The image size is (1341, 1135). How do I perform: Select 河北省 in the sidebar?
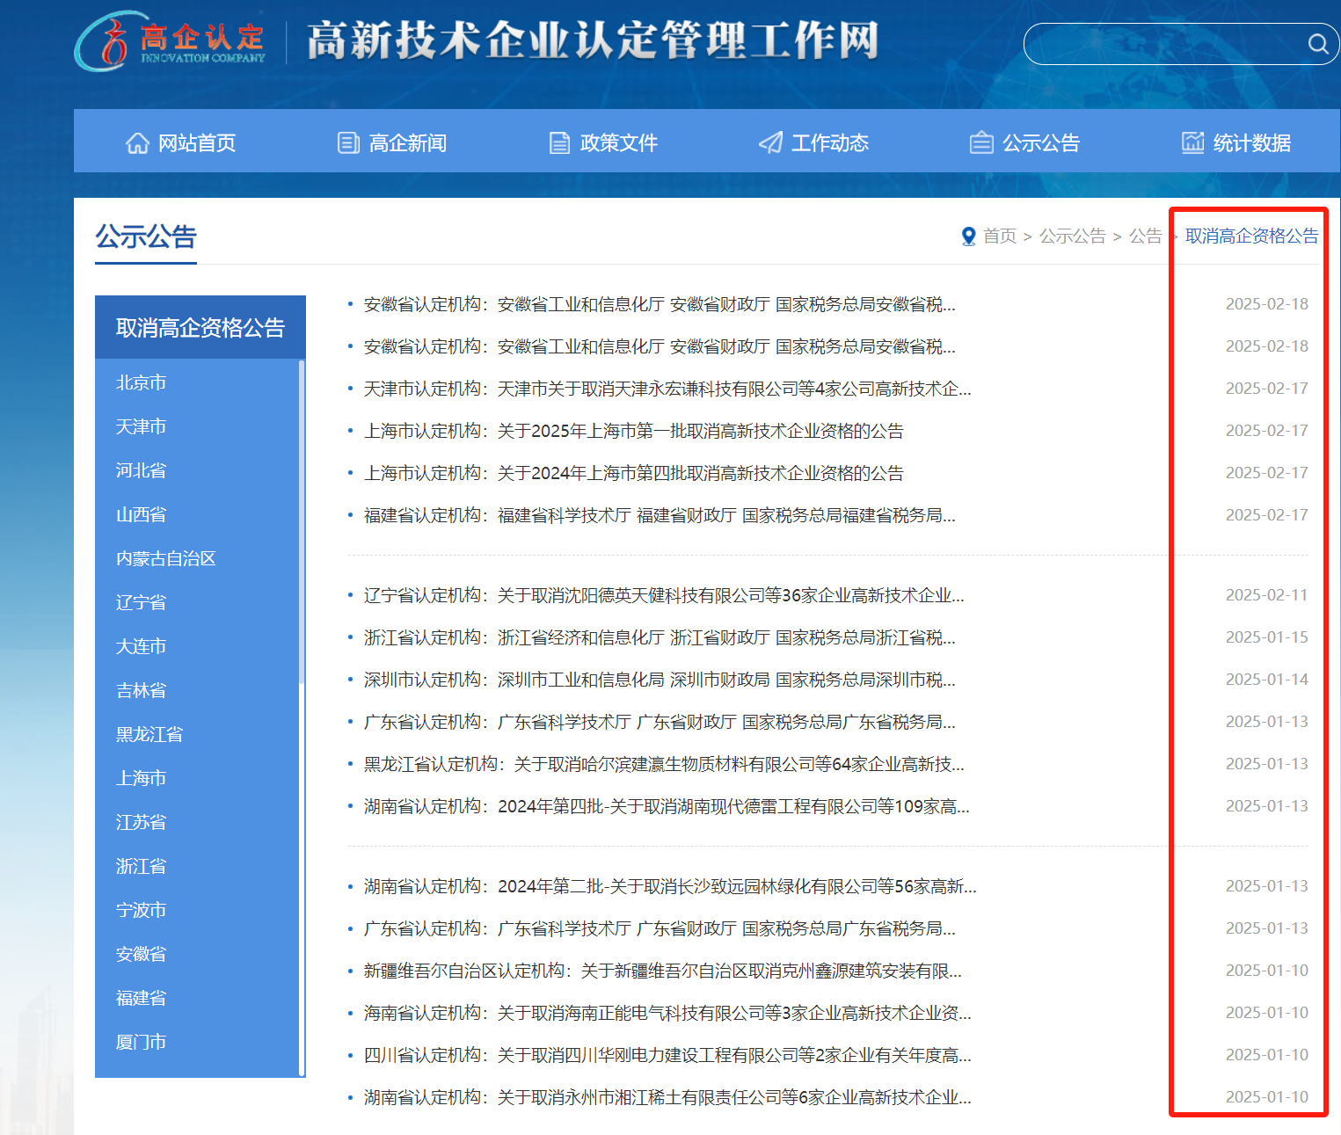(x=142, y=470)
